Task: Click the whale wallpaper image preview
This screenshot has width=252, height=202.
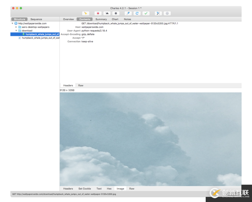Action: click(x=151, y=139)
